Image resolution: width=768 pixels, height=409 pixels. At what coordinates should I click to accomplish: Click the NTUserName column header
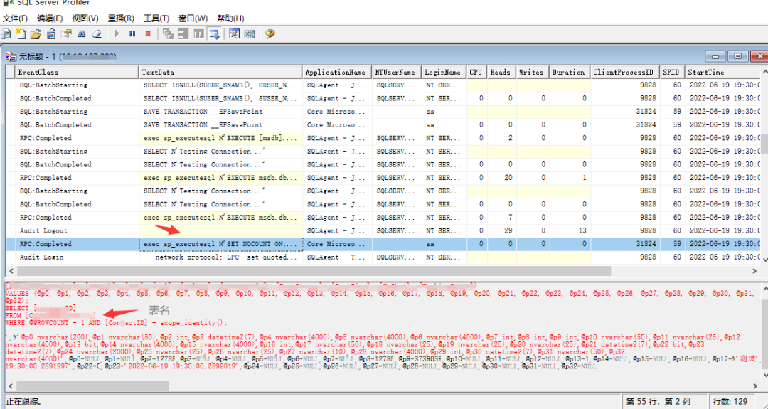pos(397,72)
